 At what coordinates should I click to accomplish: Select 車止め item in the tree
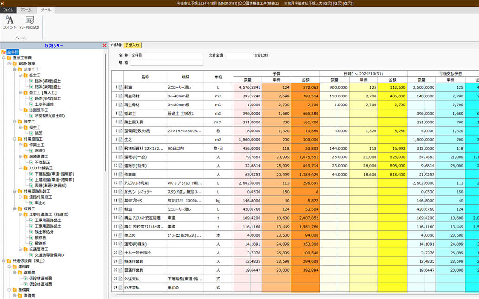41,202
